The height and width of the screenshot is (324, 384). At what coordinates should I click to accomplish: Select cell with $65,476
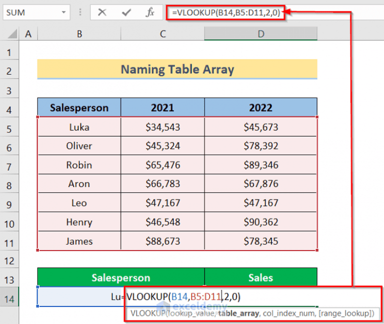point(162,165)
